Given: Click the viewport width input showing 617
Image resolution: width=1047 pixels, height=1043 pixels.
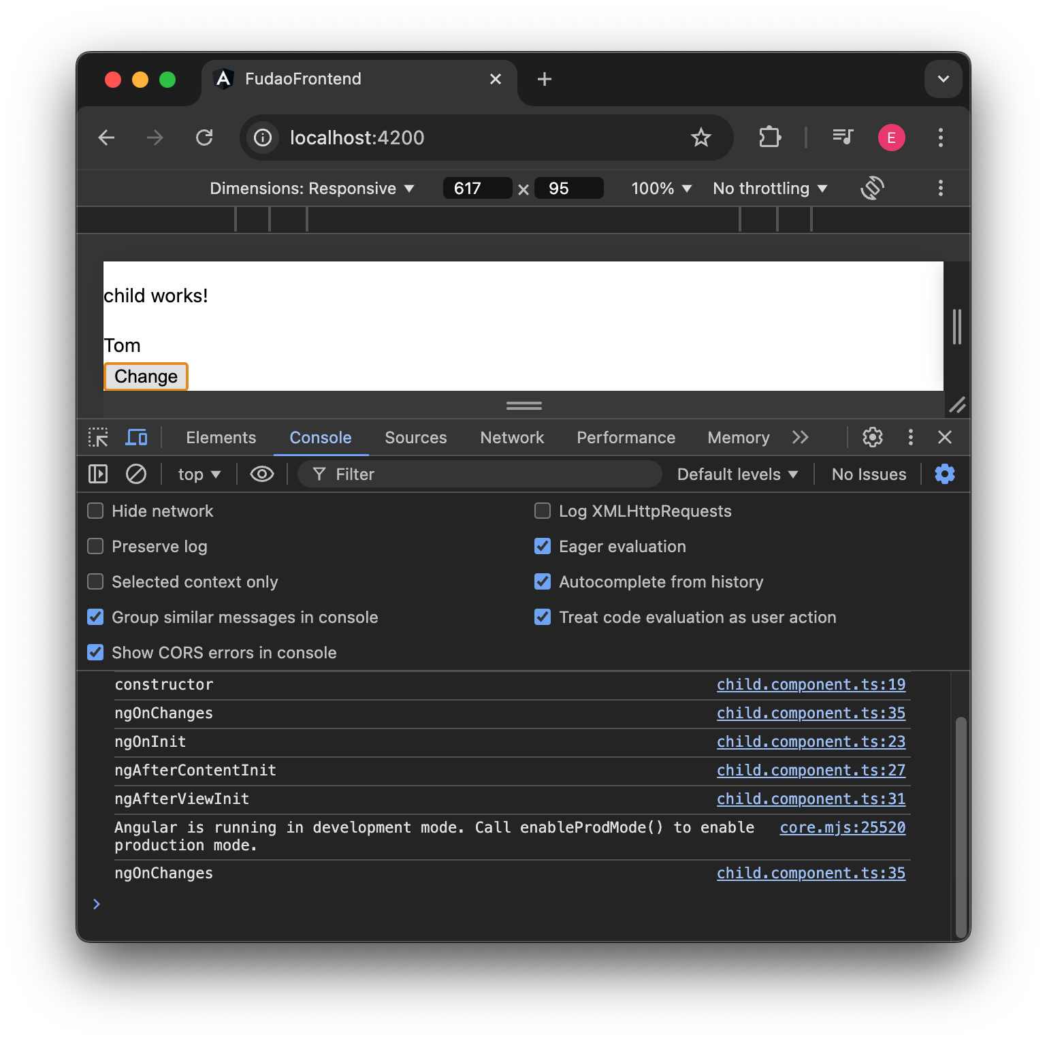Looking at the screenshot, I should tap(477, 188).
